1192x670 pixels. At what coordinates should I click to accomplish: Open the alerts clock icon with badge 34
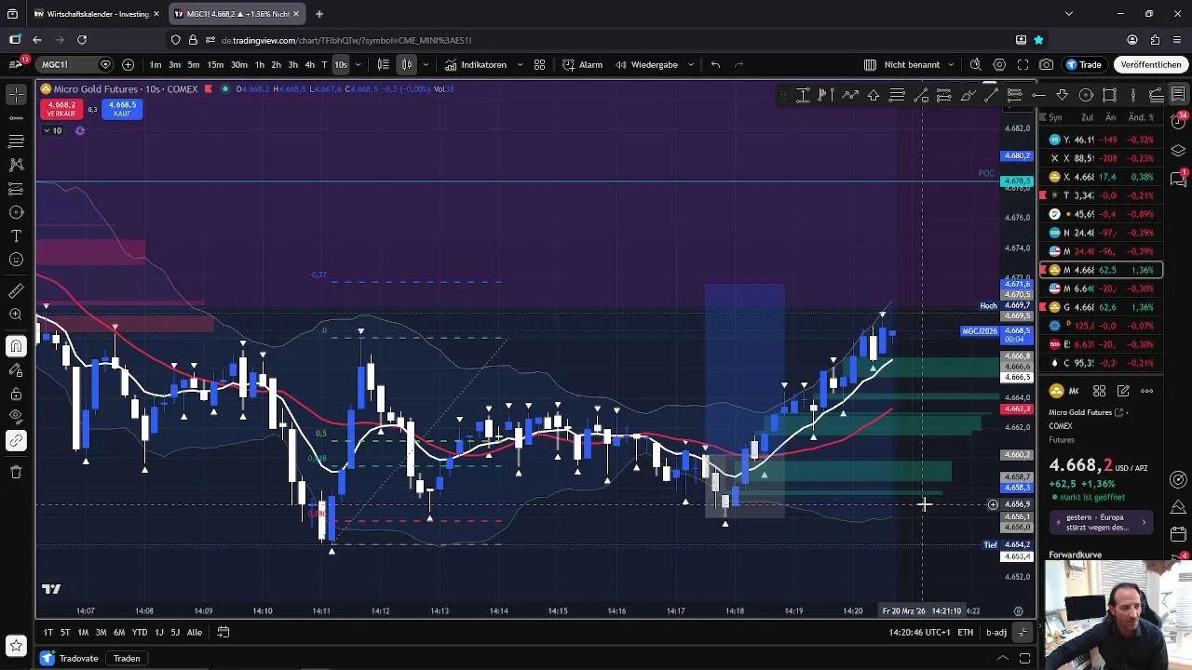[x=1178, y=123]
